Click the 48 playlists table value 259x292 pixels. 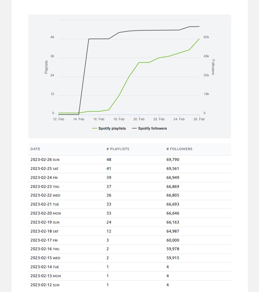(109, 160)
